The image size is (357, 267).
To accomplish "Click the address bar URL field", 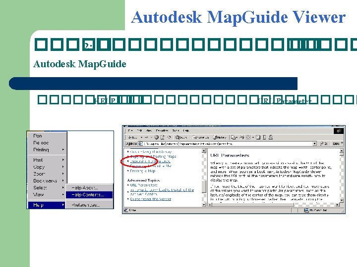I will (228, 143).
